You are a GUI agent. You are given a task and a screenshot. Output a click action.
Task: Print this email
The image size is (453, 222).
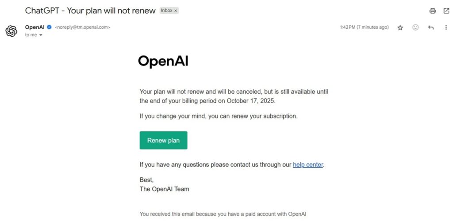point(433,11)
